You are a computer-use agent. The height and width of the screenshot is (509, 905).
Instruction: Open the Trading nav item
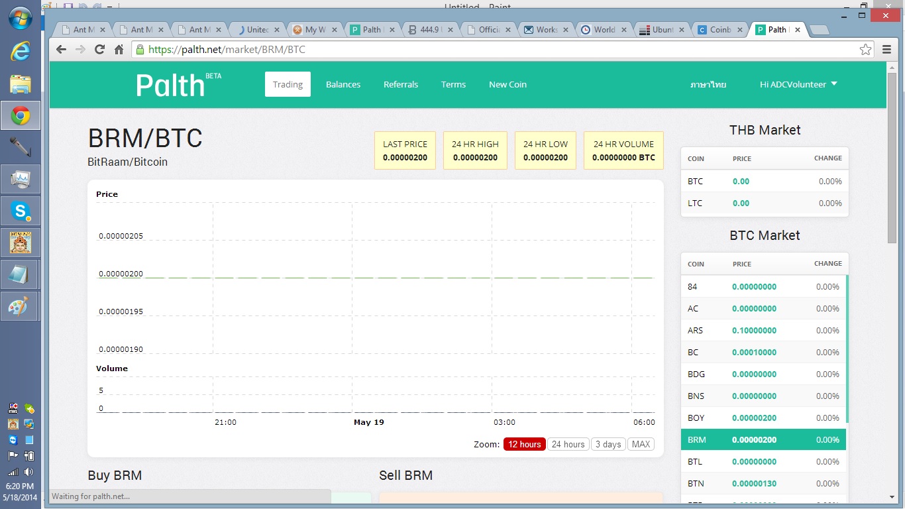(288, 84)
